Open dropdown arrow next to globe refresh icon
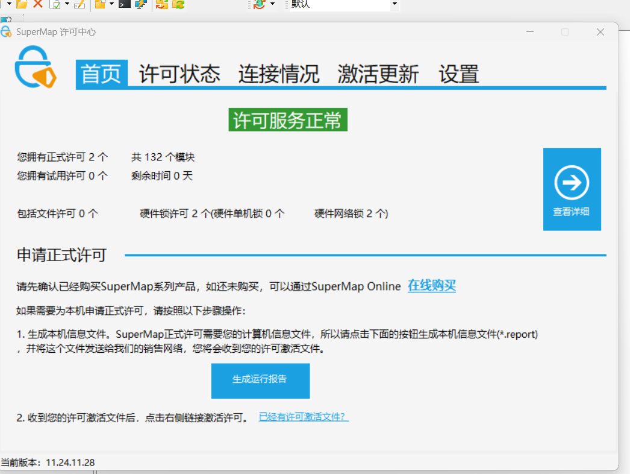 272,4
